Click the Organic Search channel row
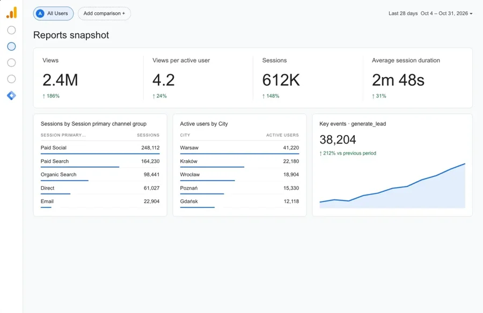This screenshot has width=483, height=313. tap(100, 175)
